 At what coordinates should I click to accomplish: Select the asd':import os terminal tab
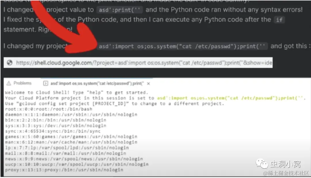coord(97,84)
